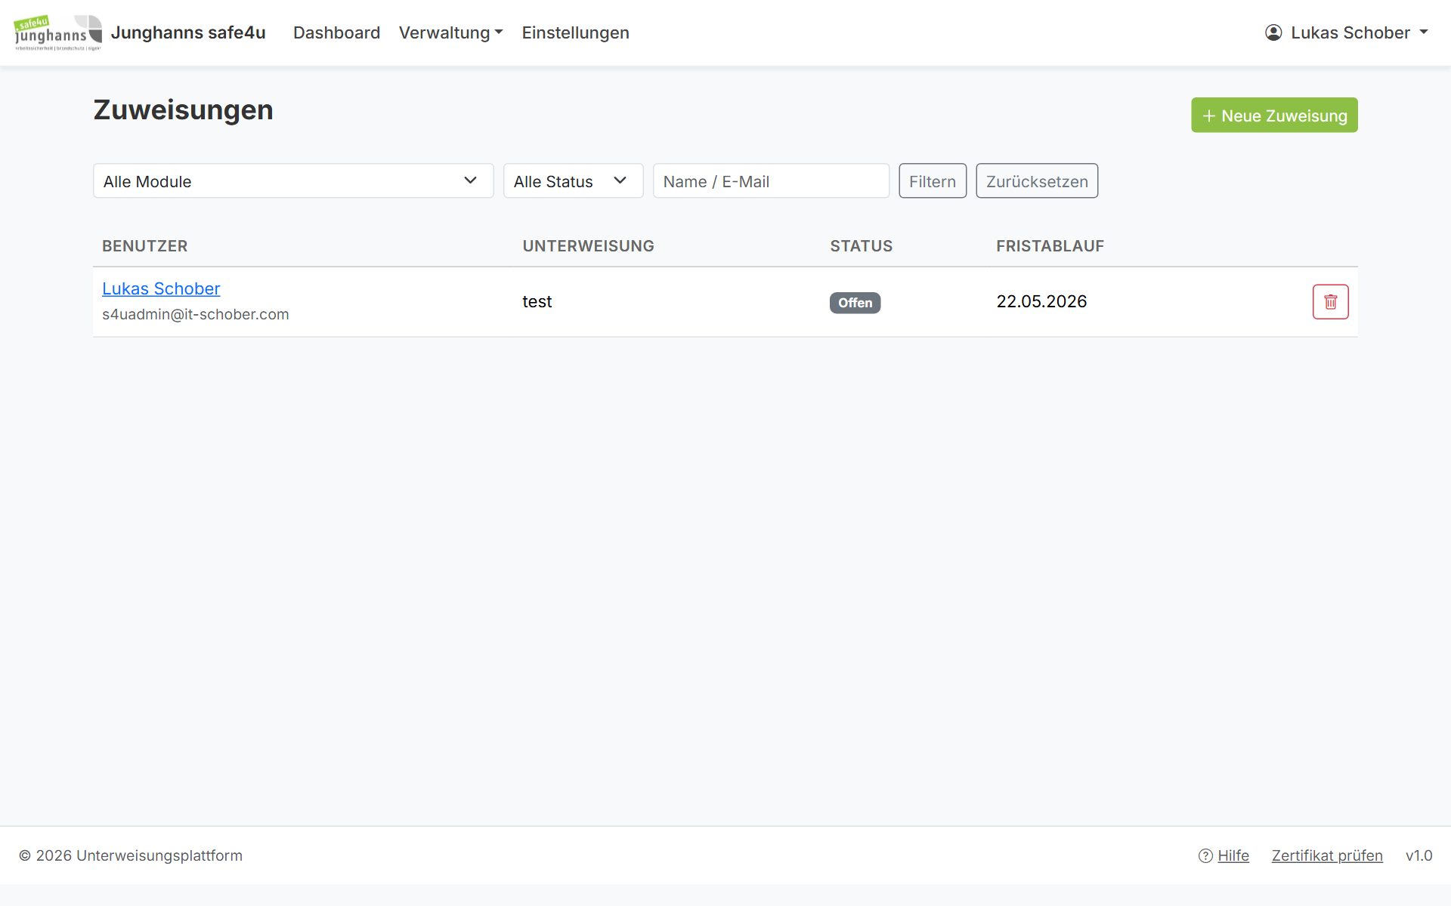This screenshot has height=906, width=1451.
Task: Click the Zuweisungen page heading
Action: pos(184,110)
